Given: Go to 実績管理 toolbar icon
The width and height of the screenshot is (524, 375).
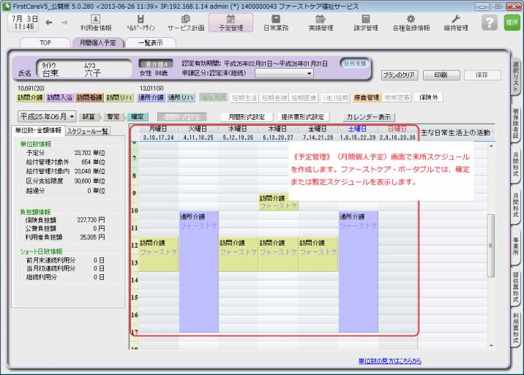Looking at the screenshot, I should click(320, 23).
